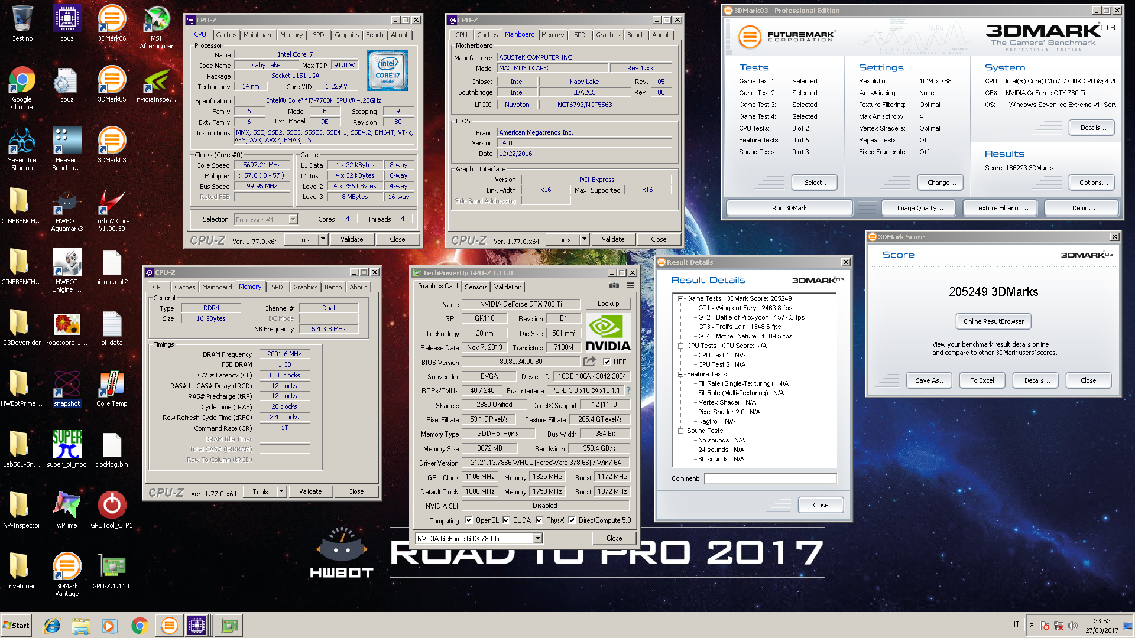The width and height of the screenshot is (1135, 638).
Task: Open 3DMark06 desktop shortcut
Action: [112, 24]
